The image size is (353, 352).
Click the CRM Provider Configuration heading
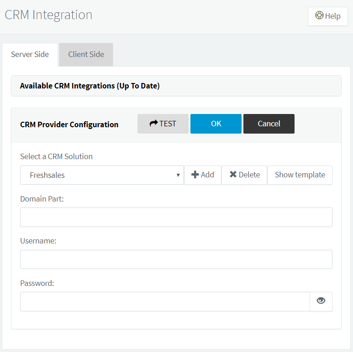pos(69,124)
